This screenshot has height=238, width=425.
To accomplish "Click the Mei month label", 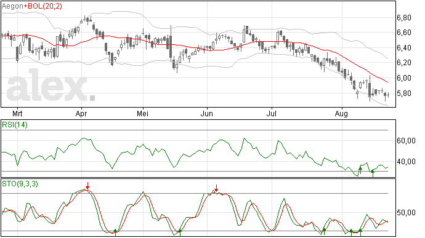I will 142,113.
